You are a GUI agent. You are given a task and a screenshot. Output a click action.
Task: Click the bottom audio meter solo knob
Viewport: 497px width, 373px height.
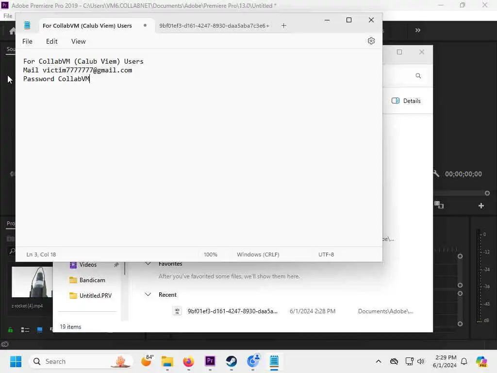tap(460, 324)
